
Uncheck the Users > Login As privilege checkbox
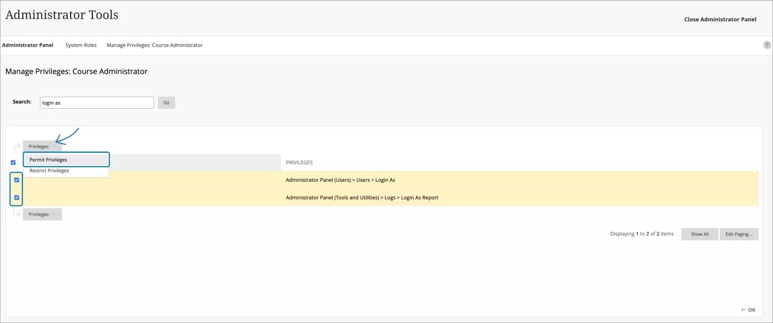coord(17,180)
